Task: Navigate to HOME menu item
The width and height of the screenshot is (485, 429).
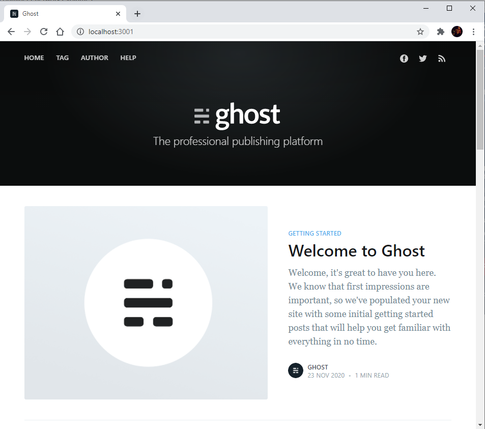Action: (x=34, y=58)
